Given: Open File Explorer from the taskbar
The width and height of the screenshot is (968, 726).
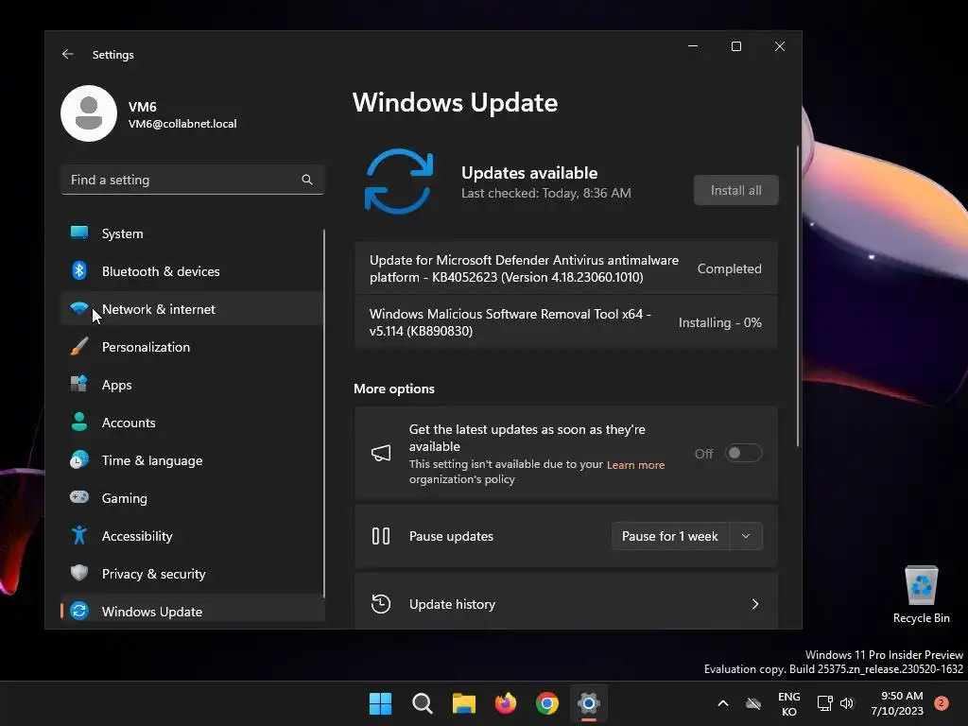Looking at the screenshot, I should (x=463, y=703).
